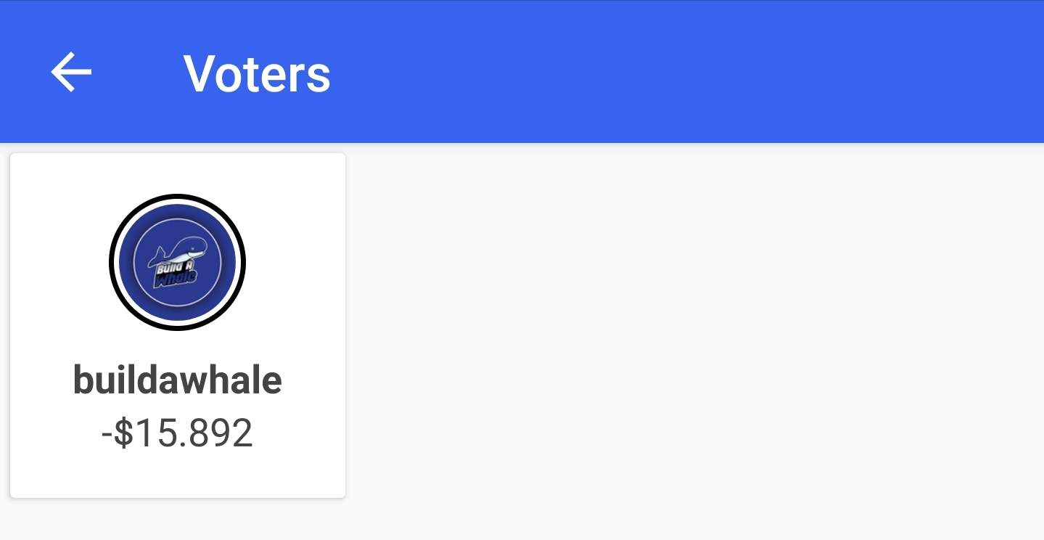Viewport: 1044px width, 540px height.
Task: Click the white margin above the avatar
Action: click(177, 173)
